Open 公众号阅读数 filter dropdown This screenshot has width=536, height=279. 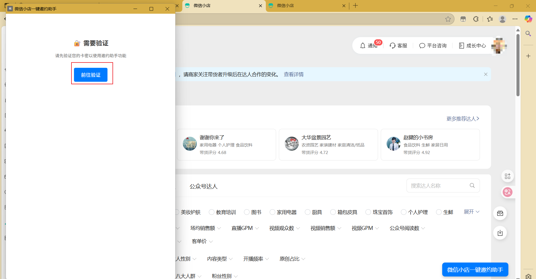click(407, 228)
